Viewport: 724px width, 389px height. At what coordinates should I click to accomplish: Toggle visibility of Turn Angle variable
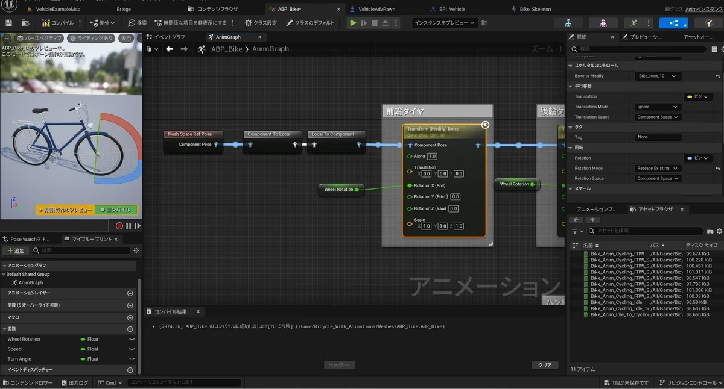coord(132,359)
